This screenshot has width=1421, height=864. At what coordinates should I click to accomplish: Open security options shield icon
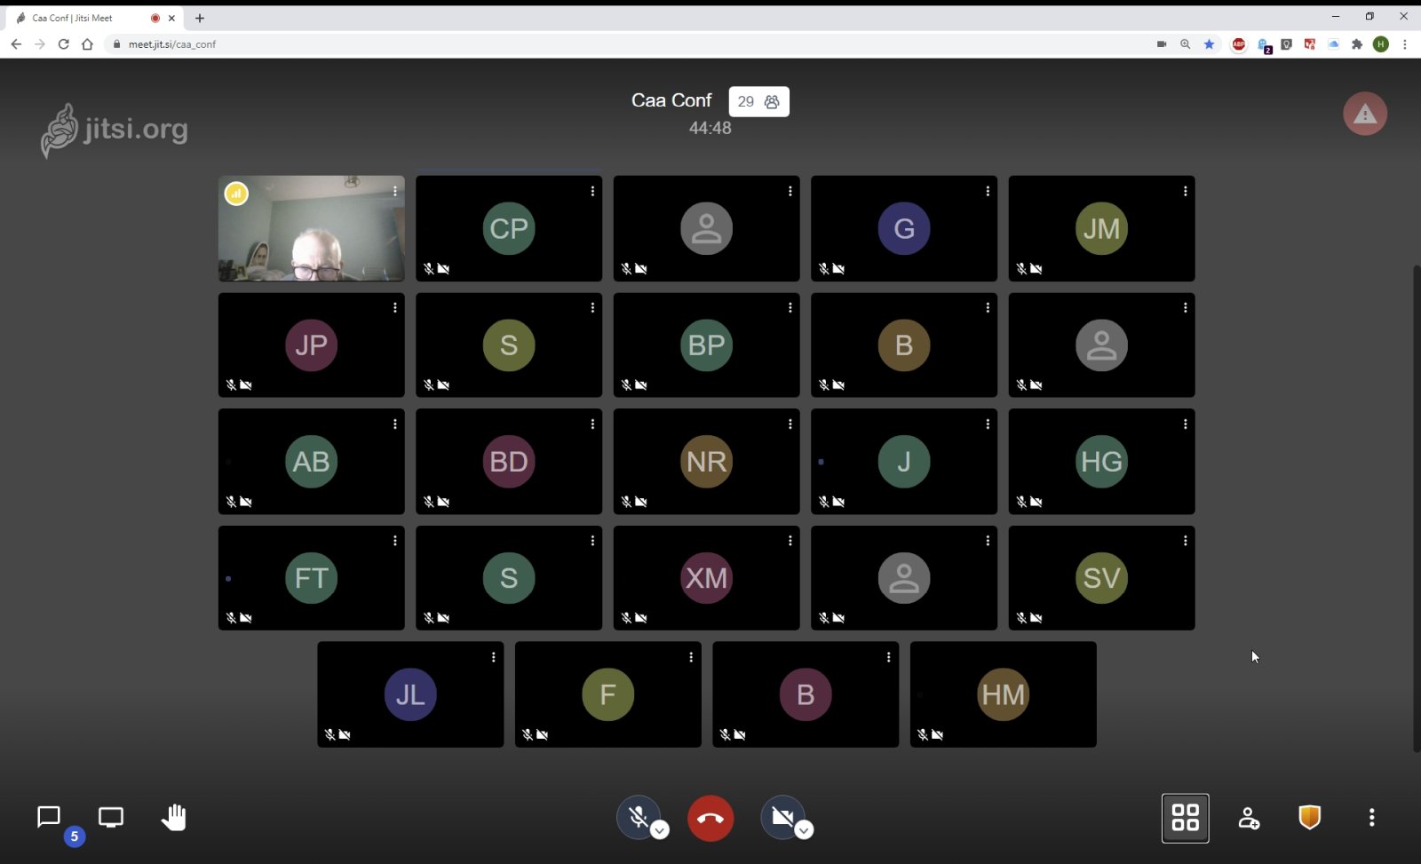pos(1310,817)
